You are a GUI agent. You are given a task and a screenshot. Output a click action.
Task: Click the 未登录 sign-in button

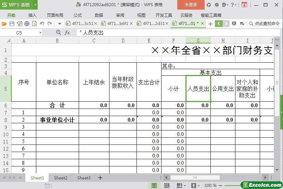[191, 5]
